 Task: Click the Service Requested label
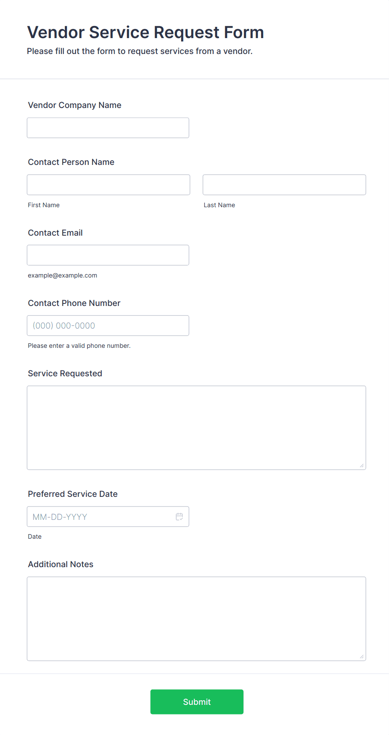(65, 373)
